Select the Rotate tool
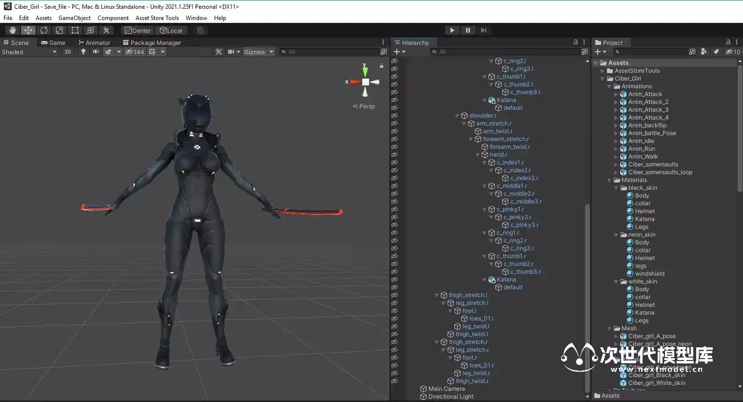The width and height of the screenshot is (743, 402). pos(44,30)
